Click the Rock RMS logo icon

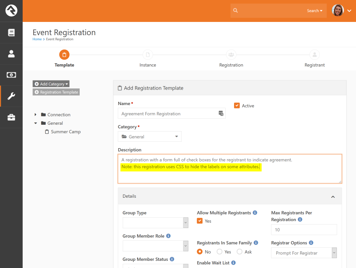[11, 11]
